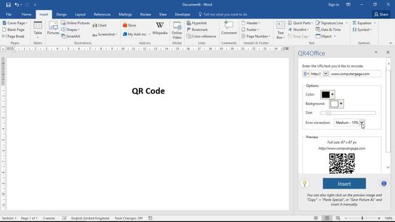The height and width of the screenshot is (222, 395).
Task: Insert a Cross-reference
Action: (x=201, y=36)
